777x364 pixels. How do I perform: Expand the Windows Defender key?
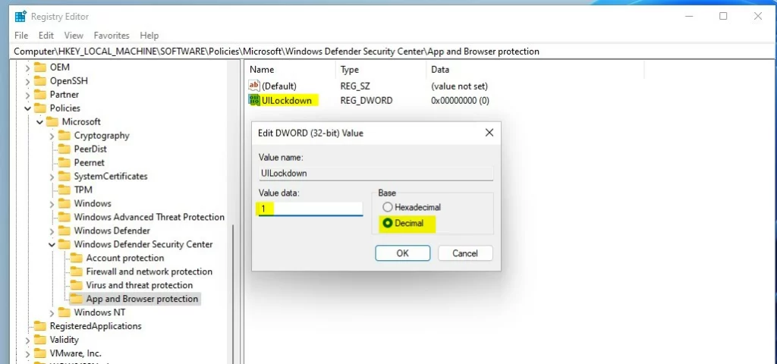[52, 231]
